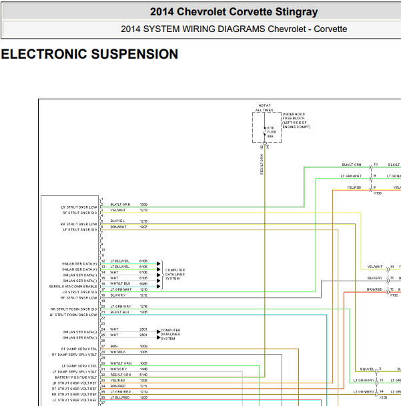Click the 'RF STRUT SNSR SIG' pin label

click(80, 213)
